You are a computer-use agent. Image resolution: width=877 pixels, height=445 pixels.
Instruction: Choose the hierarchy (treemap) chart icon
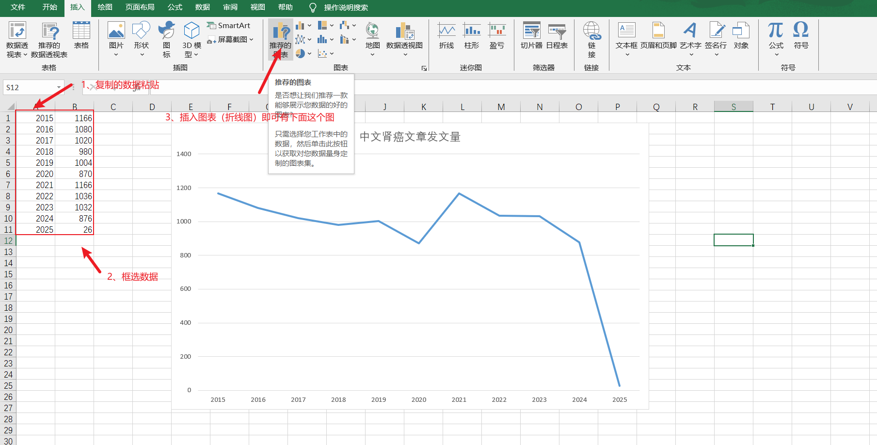[322, 25]
